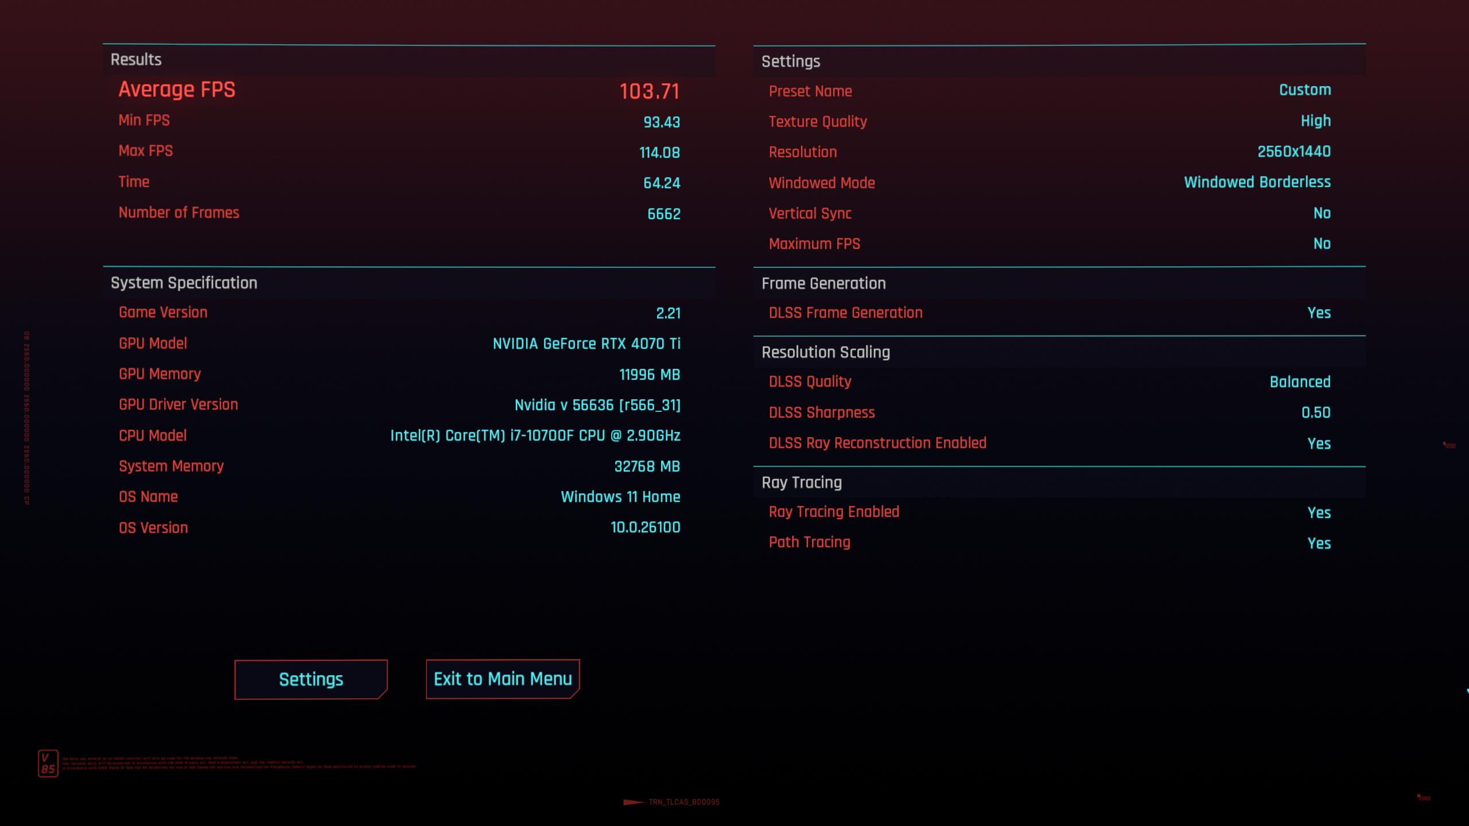The height and width of the screenshot is (826, 1469).
Task: Click the Settings button
Action: click(x=310, y=679)
